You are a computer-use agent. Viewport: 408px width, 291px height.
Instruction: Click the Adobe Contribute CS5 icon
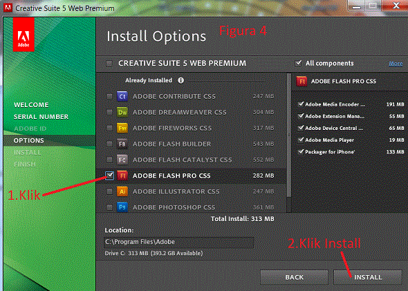point(122,97)
